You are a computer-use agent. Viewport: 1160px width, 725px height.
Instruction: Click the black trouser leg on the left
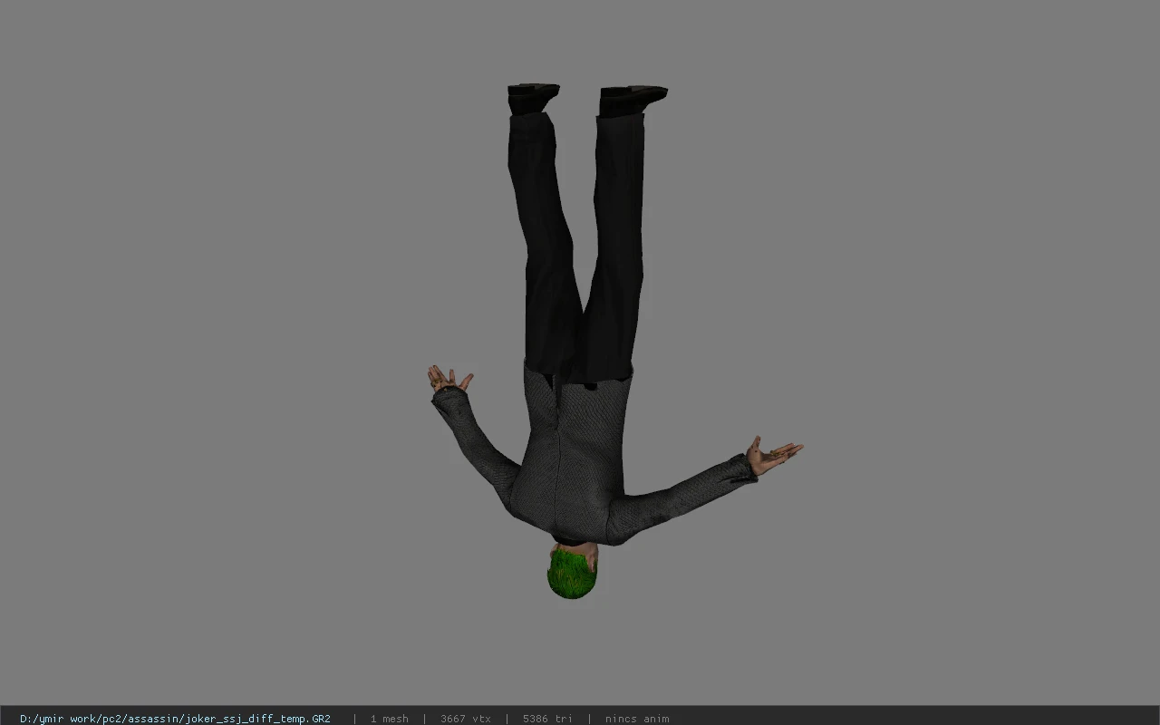click(x=544, y=245)
